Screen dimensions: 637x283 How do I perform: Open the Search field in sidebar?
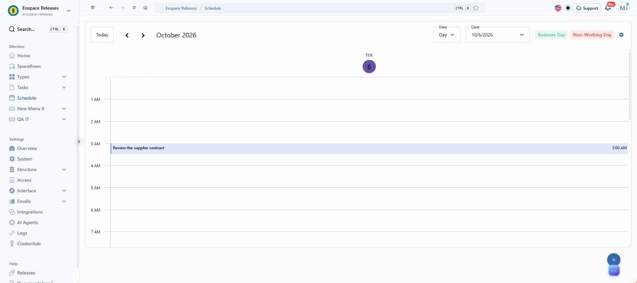click(38, 29)
